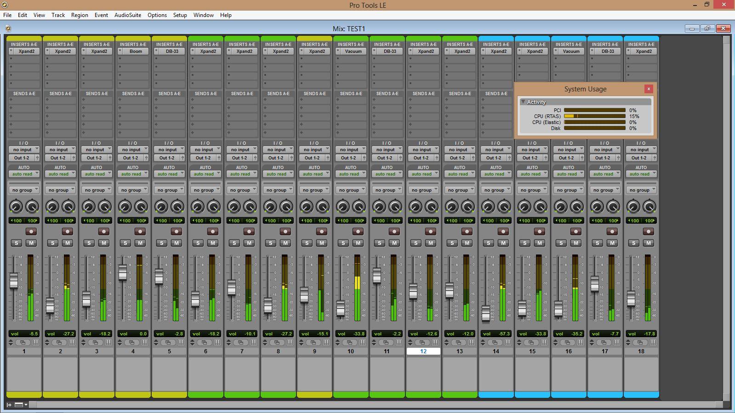Click the volume fader handle on track 14
735x413 pixels.
click(x=486, y=313)
